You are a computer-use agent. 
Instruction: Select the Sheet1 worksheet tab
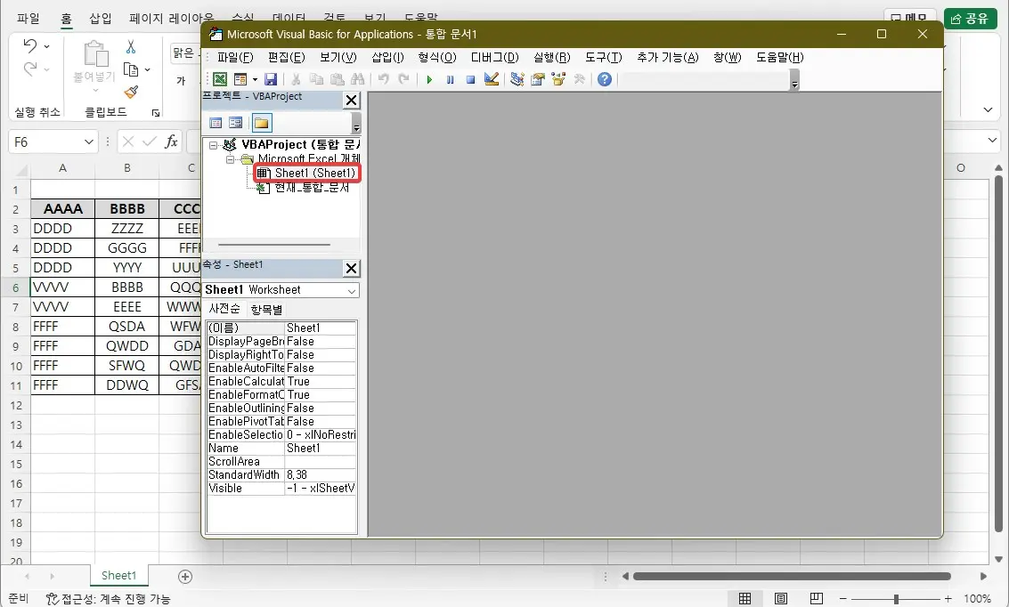pos(119,576)
